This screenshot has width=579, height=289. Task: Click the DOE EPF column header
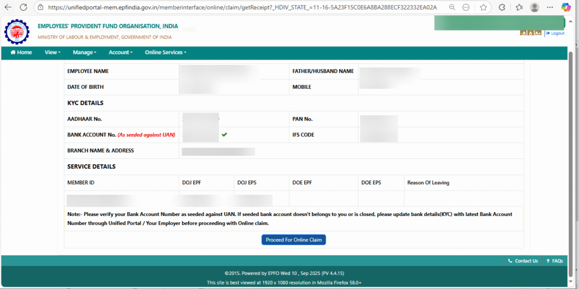pos(302,183)
